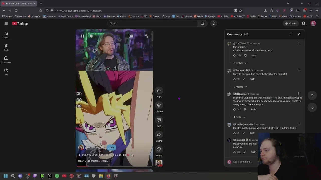
Task: Like @N810garcia's comment
Action: pos(234,109)
